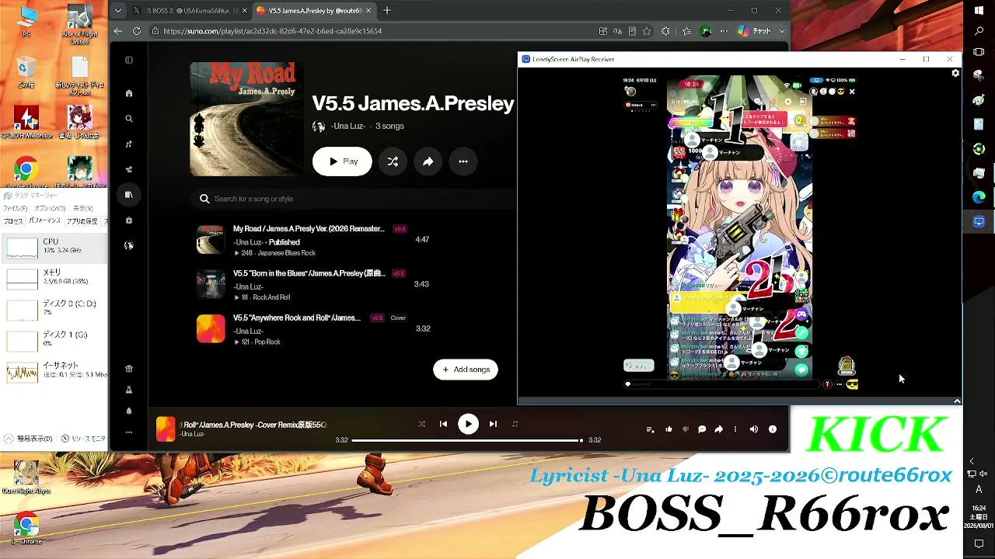The height and width of the screenshot is (559, 995).
Task: Switch to the V5.5 James.A.Presley browser tab
Action: [312, 11]
